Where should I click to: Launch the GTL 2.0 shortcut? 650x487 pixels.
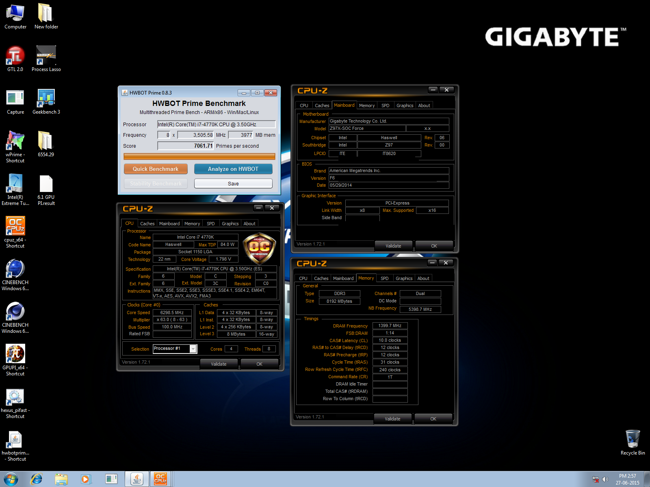pyautogui.click(x=15, y=59)
